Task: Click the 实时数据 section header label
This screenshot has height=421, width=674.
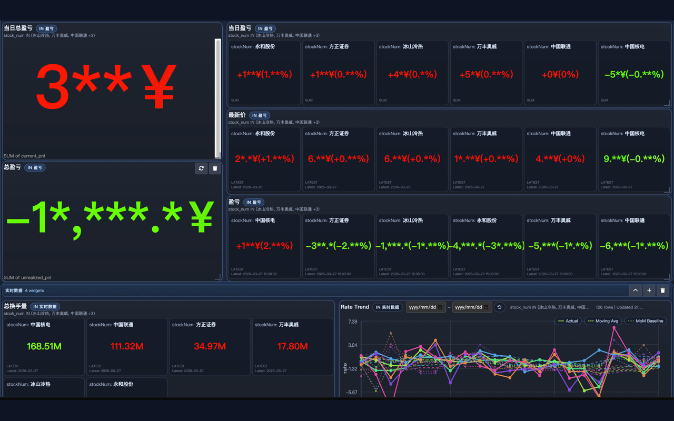Action: pyautogui.click(x=14, y=290)
